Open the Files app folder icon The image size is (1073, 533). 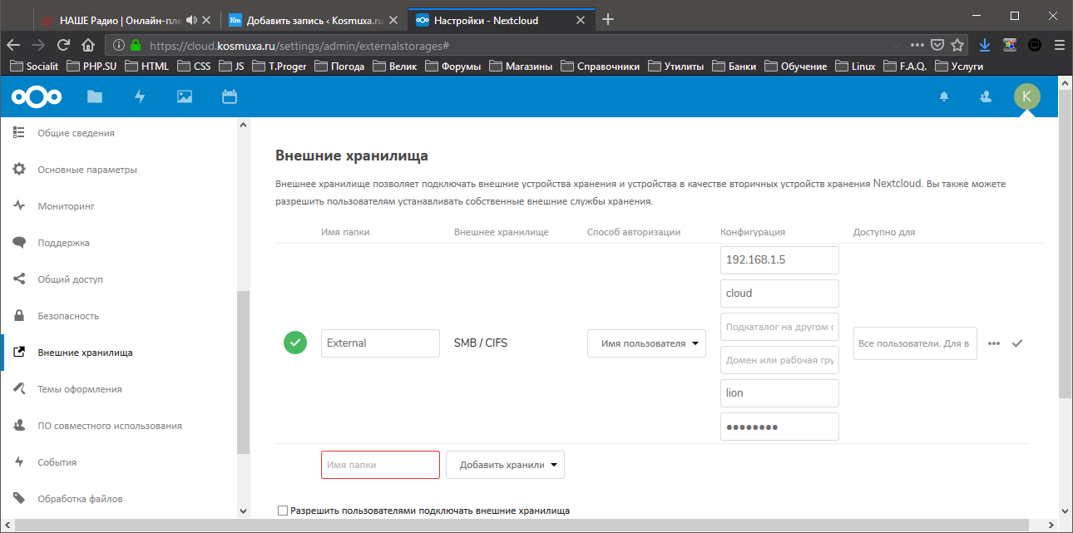pos(95,96)
